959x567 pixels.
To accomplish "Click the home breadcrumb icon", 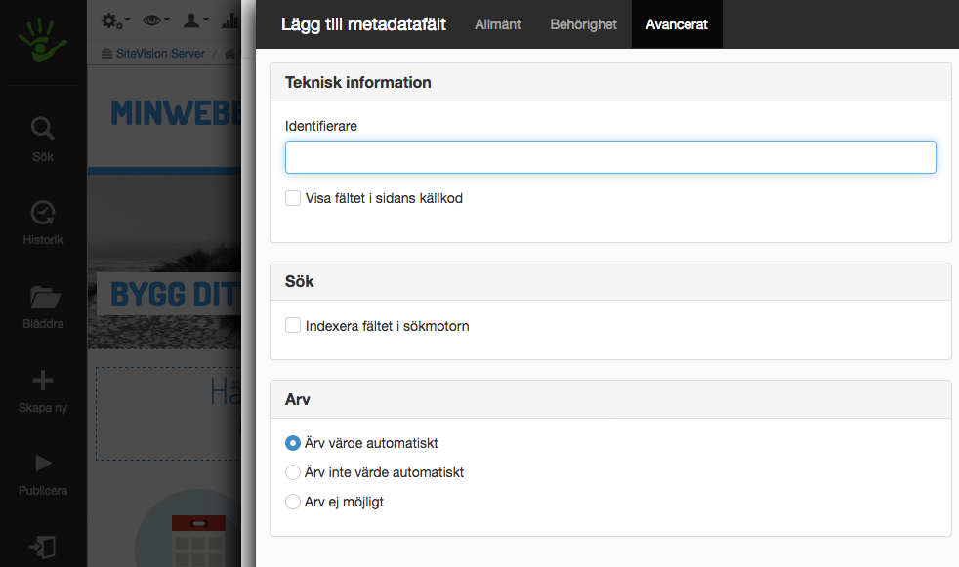I will pyautogui.click(x=229, y=54).
